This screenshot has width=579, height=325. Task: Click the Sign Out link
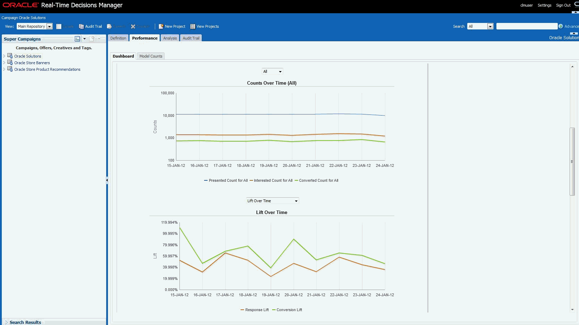(563, 5)
